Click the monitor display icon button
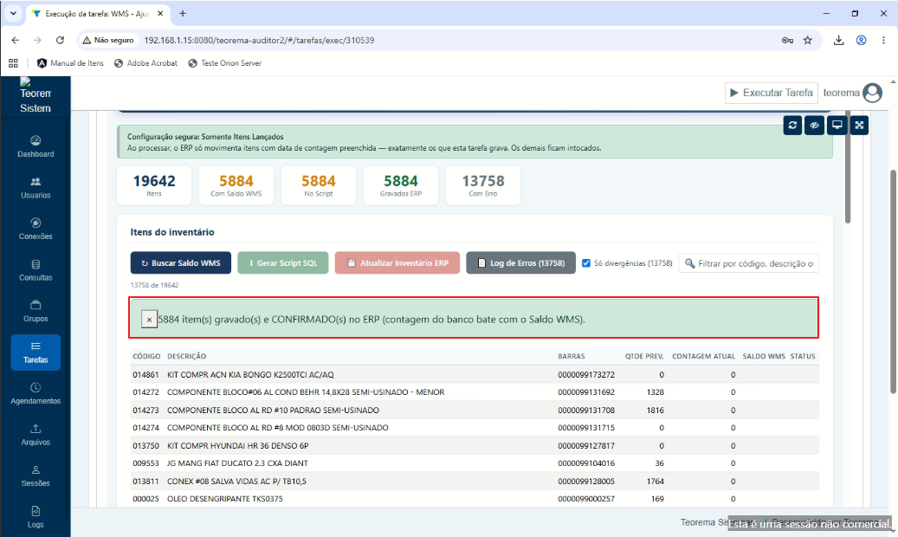Viewport: 898px width, 537px height. 837,125
